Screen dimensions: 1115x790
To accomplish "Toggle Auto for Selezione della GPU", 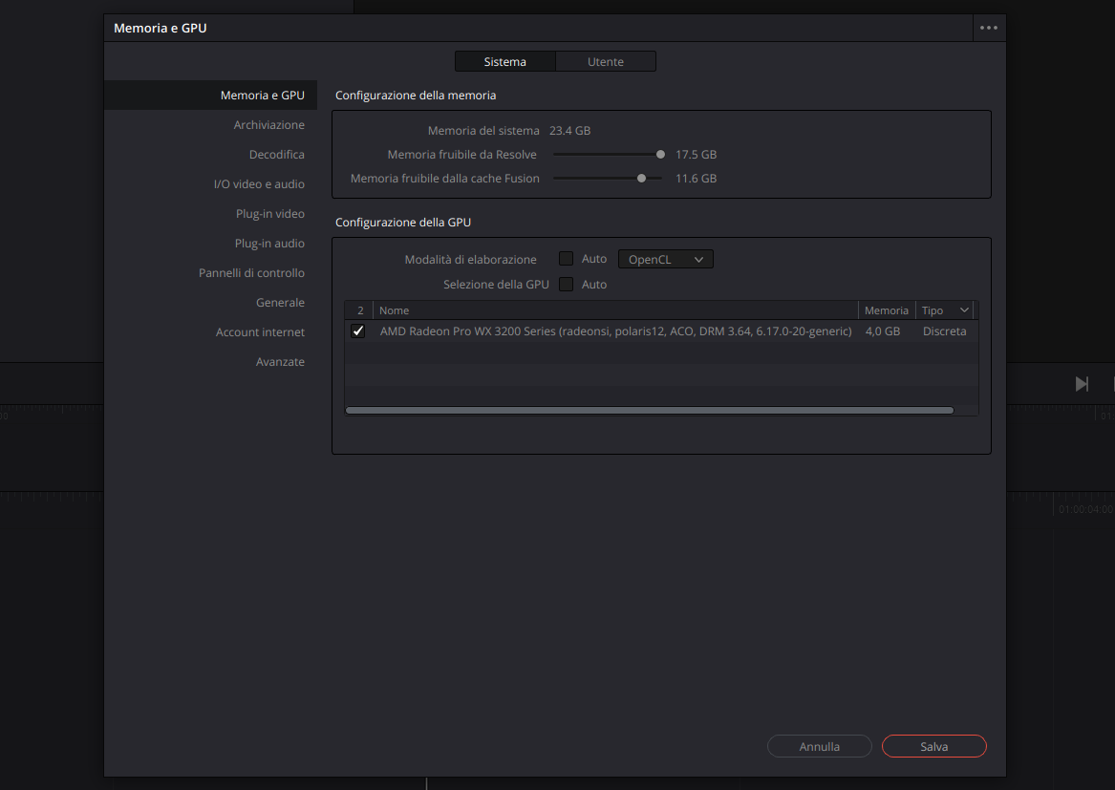I will point(566,285).
